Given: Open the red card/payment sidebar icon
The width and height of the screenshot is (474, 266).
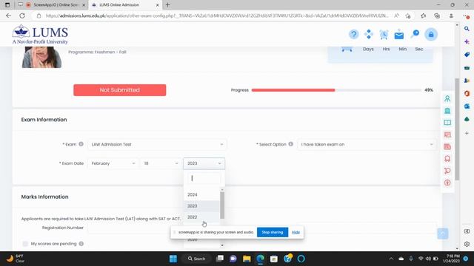Looking at the screenshot, I should (x=447, y=146).
